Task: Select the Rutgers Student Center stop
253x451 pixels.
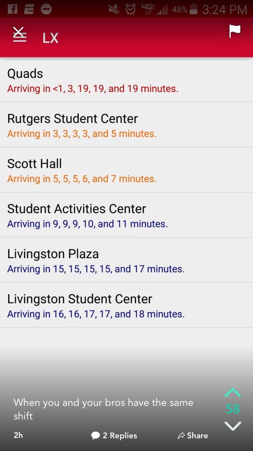Action: coord(126,125)
